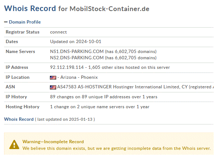Click the yellow warning triangle icon
Viewport: 214px width, 155px height.
[14, 145]
